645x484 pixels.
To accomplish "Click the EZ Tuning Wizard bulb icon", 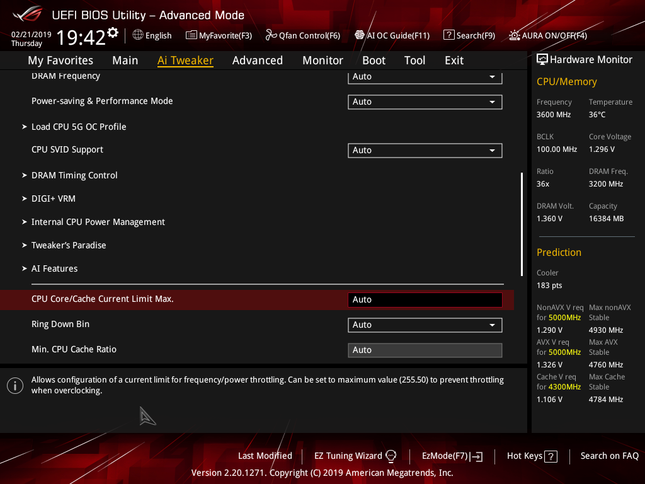I will [x=391, y=456].
